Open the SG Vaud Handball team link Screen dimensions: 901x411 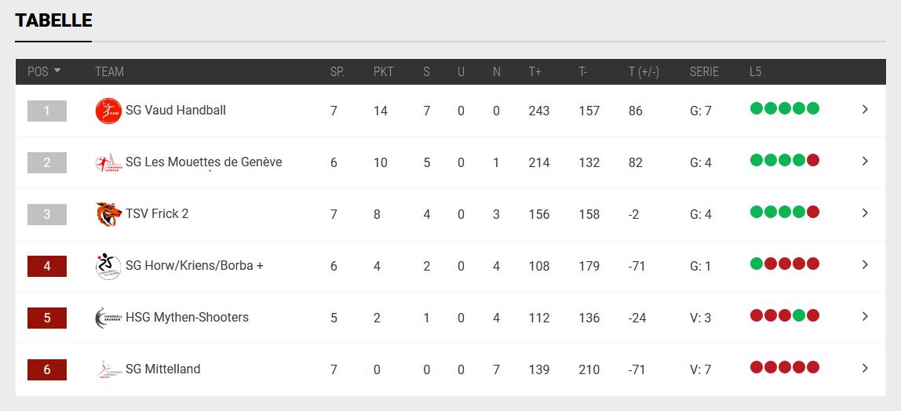[176, 111]
